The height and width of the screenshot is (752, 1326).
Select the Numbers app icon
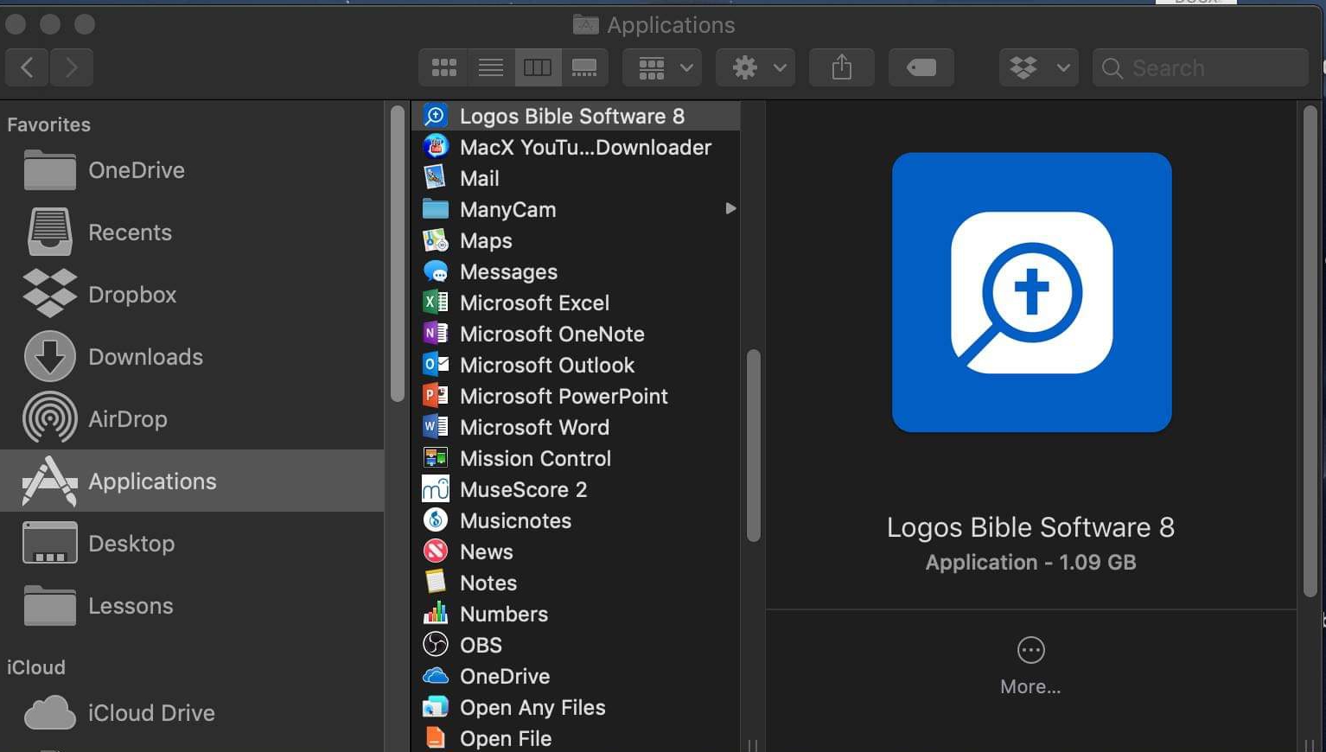pyautogui.click(x=436, y=614)
